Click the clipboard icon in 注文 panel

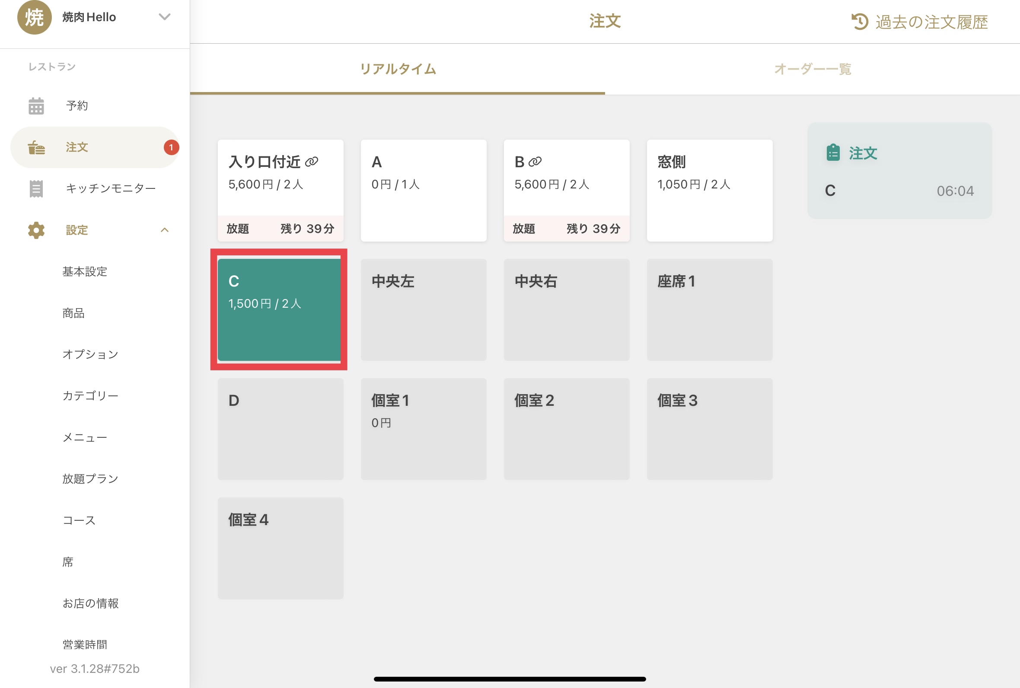pyautogui.click(x=833, y=153)
